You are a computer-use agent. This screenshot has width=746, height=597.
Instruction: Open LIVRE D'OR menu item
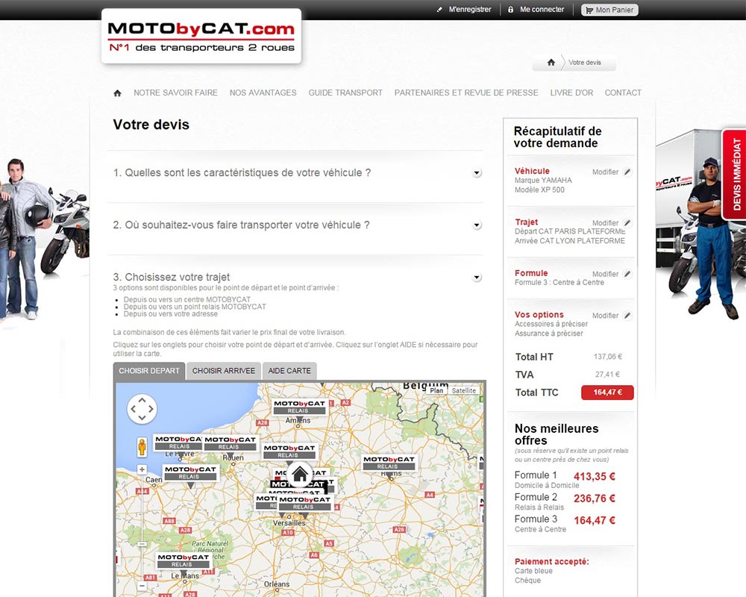pyautogui.click(x=571, y=93)
